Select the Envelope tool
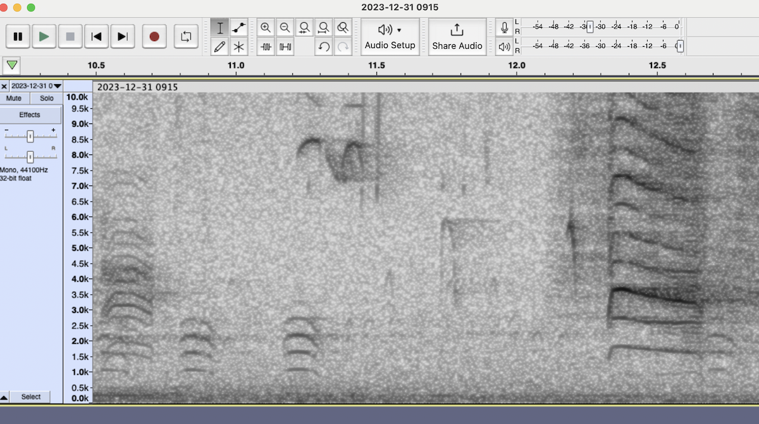Viewport: 759px width, 424px height. 238,28
